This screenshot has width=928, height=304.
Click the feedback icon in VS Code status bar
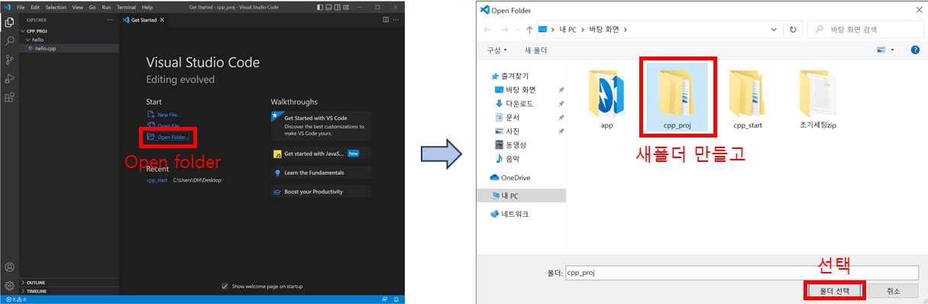pos(384,300)
